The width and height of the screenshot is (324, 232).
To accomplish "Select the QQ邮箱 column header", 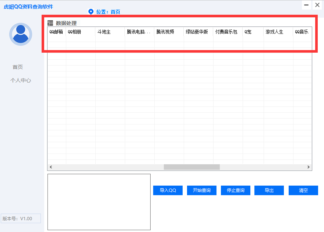I will coord(57,32).
